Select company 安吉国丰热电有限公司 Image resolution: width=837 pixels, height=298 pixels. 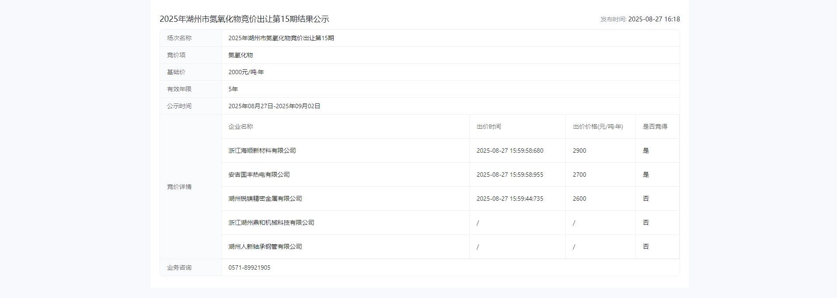259,175
